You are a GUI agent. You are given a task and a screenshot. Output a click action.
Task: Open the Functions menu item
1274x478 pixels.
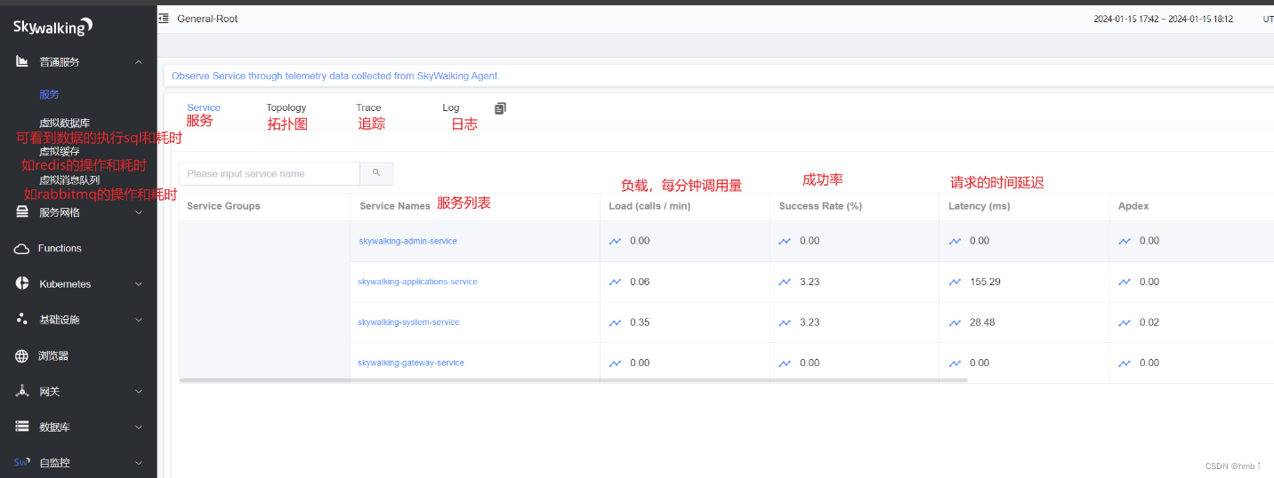[60, 248]
